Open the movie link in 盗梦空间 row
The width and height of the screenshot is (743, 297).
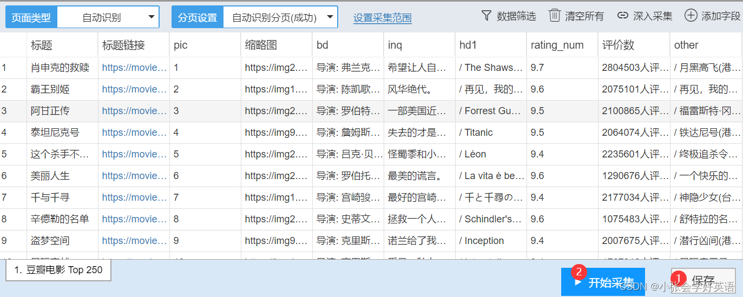(x=134, y=241)
